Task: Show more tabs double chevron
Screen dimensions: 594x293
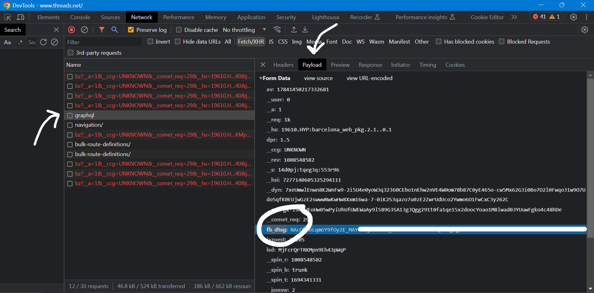Action: pos(514,17)
